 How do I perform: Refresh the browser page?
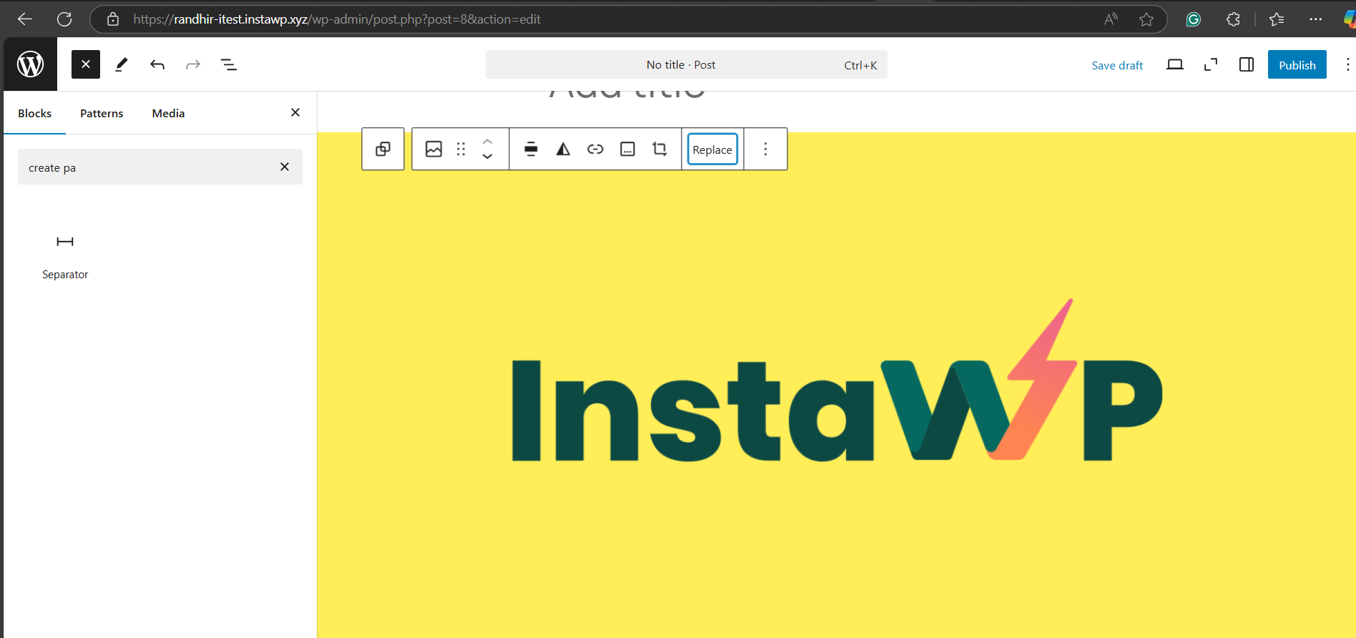(x=64, y=19)
